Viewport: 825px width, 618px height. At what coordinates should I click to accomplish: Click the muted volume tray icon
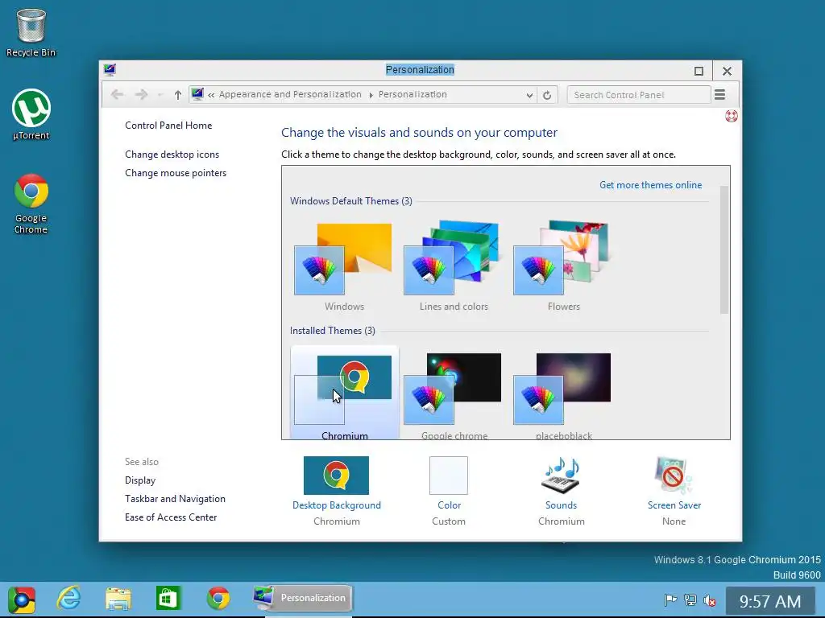pyautogui.click(x=709, y=600)
